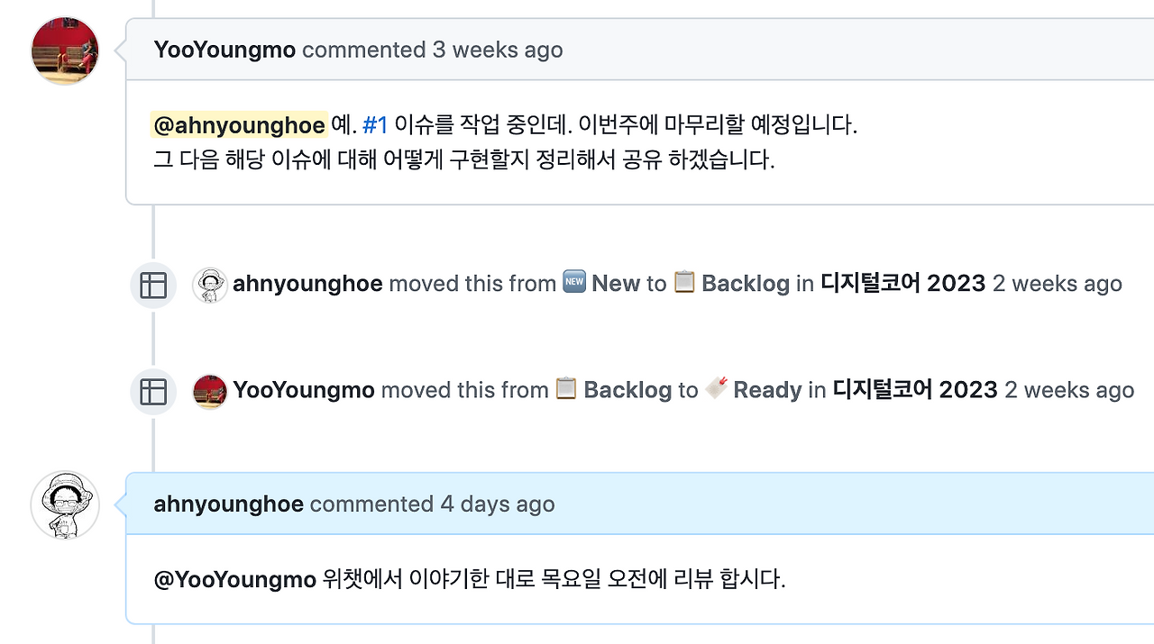Click the clipboard icon before 'Backlog' in the first event
The height and width of the screenshot is (644, 1154).
click(x=684, y=282)
